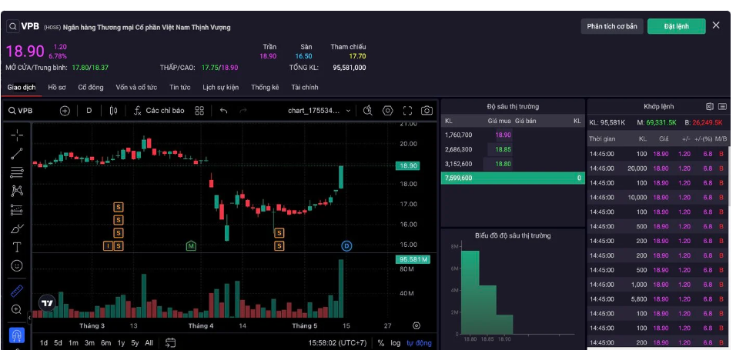Select the zoom in tool
Image resolution: width=736 pixels, height=350 pixels.
coord(17,309)
